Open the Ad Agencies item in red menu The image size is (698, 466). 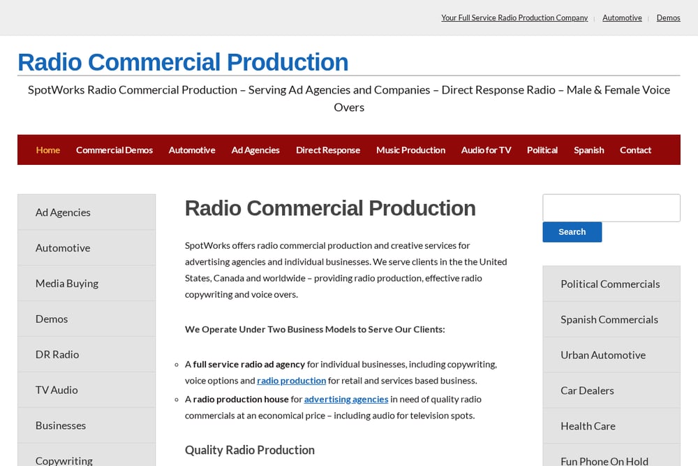[255, 150]
